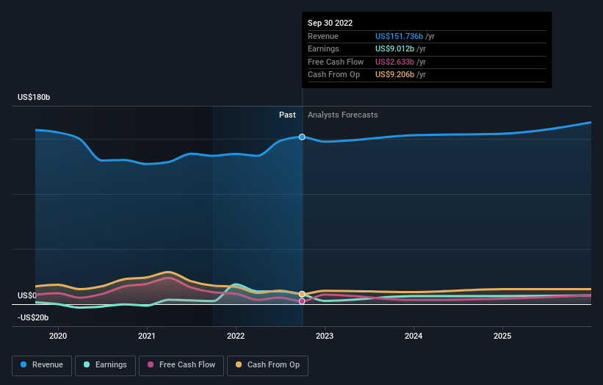Toggle the Earnings legend button

click(105, 365)
